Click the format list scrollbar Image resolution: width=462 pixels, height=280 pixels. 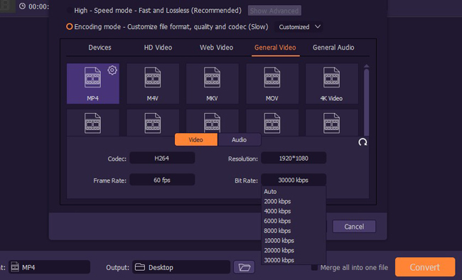(x=366, y=102)
